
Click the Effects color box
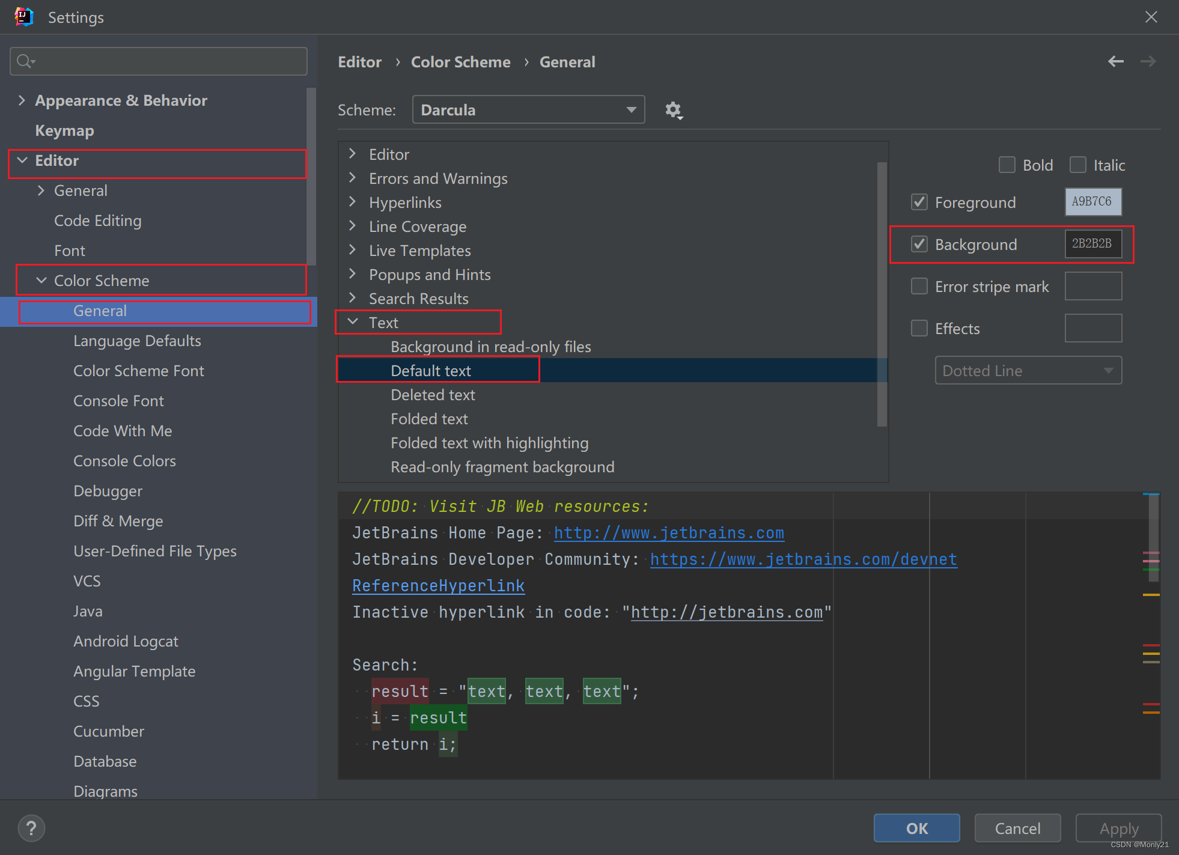(1093, 328)
